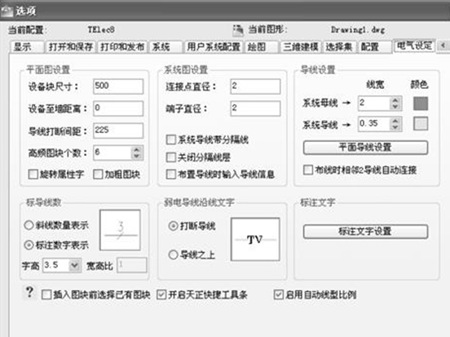The width and height of the screenshot is (450, 337).
Task: Increase 系统导线 line width with up arrow
Action: pyautogui.click(x=395, y=121)
